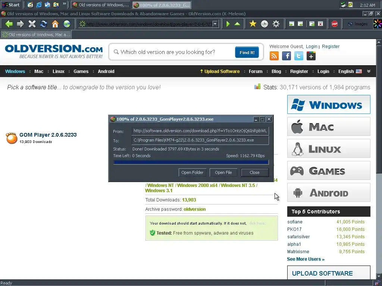
Task: Select the Old versions of Windows browser tab
Action: click(x=36, y=35)
